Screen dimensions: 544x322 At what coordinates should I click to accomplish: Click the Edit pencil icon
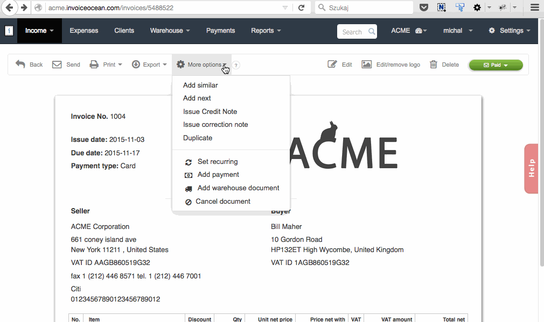(333, 65)
